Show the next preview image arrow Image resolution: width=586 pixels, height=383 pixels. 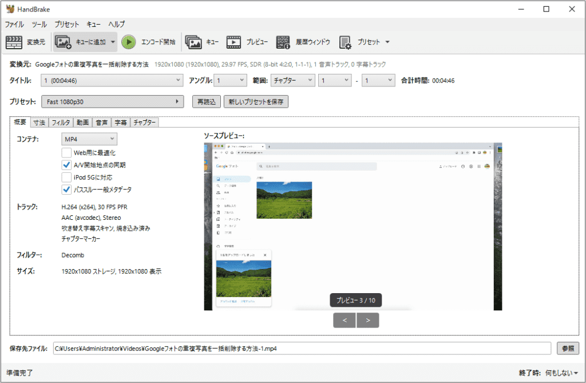point(368,320)
